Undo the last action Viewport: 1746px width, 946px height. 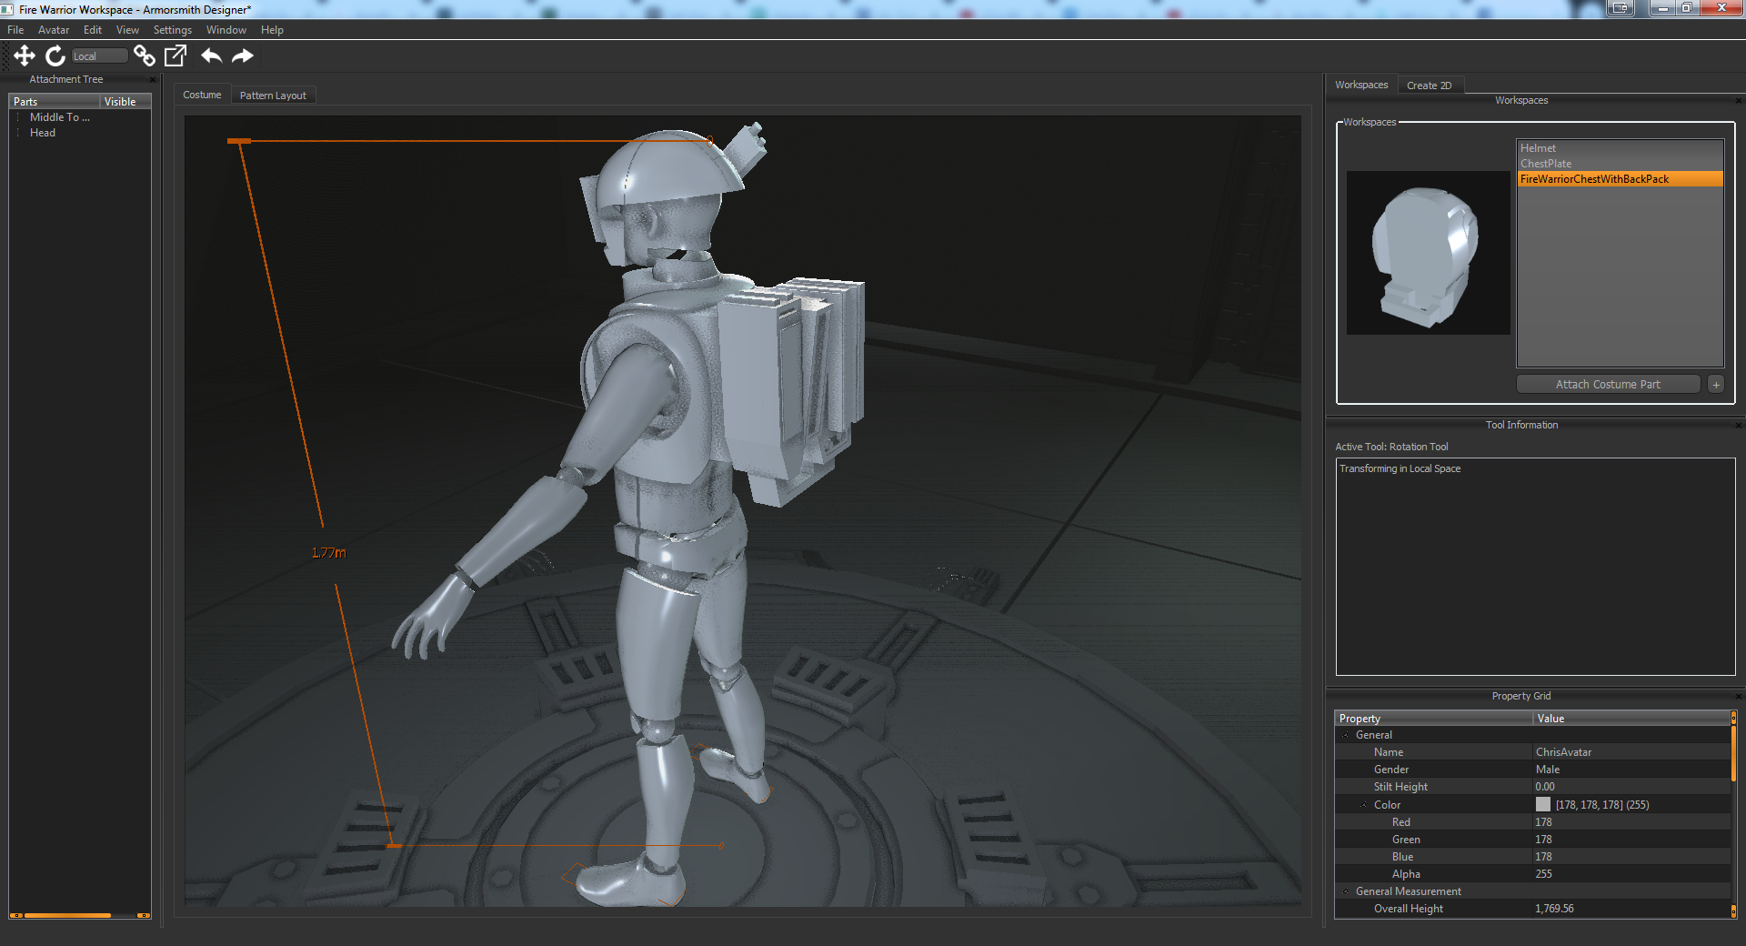click(x=211, y=56)
